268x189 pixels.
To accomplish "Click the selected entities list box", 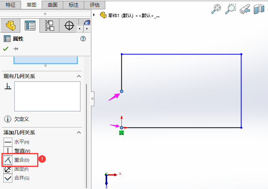I will point(45,60).
